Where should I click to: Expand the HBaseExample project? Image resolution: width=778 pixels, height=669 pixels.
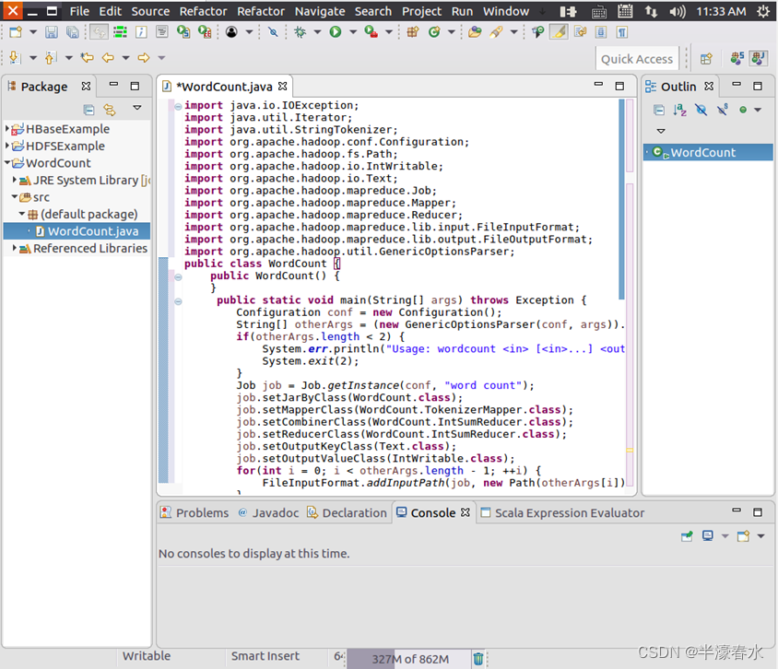(x=7, y=129)
